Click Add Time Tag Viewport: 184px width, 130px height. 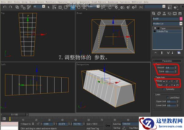pos(93,128)
